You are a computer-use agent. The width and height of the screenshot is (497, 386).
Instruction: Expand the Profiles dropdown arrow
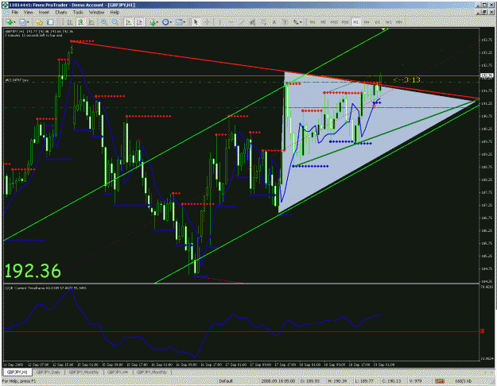pos(28,22)
